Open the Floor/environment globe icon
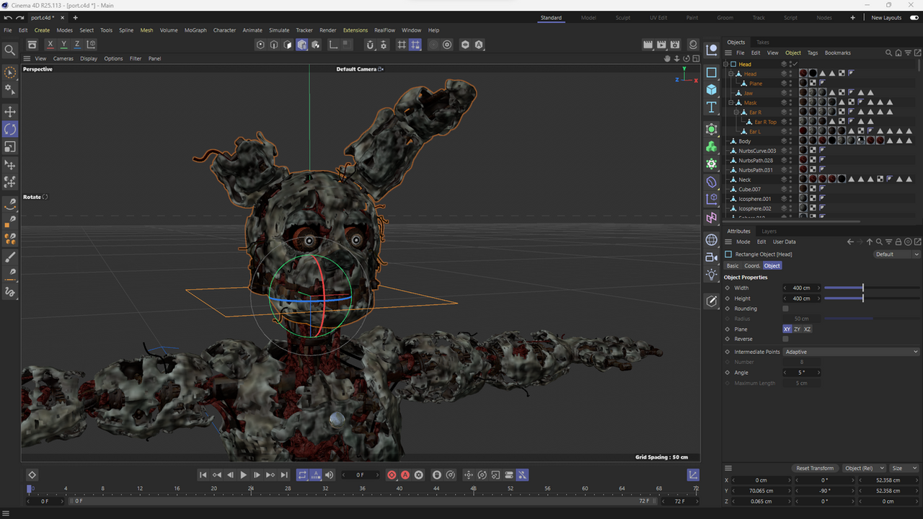 point(712,240)
